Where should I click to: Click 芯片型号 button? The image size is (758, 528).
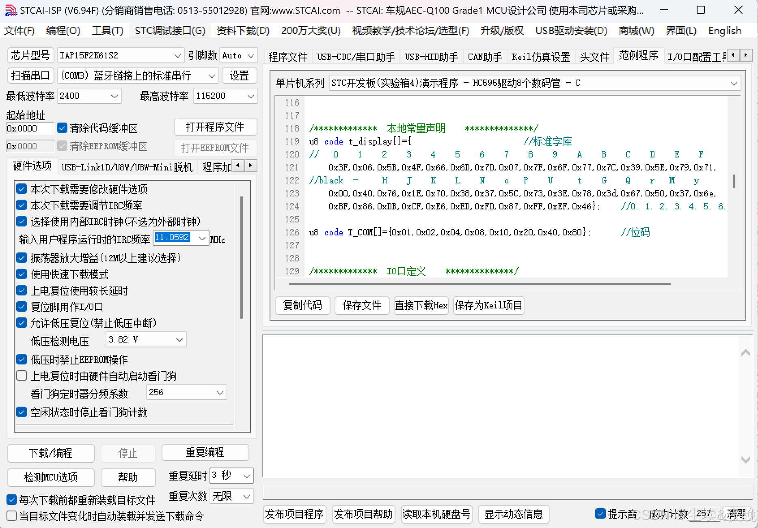30,55
